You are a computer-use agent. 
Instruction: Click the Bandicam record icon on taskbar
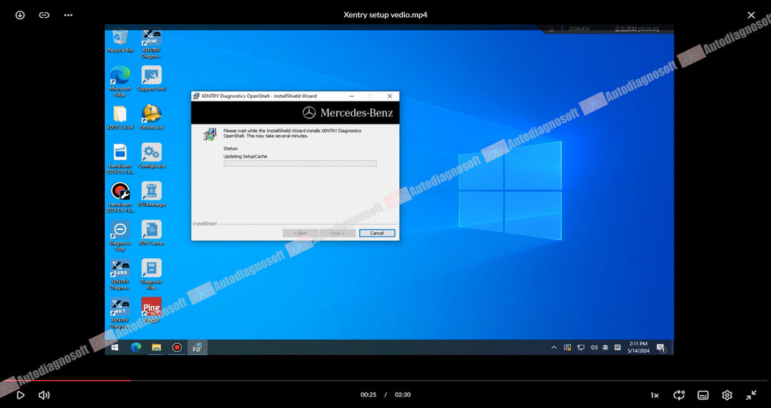[177, 347]
